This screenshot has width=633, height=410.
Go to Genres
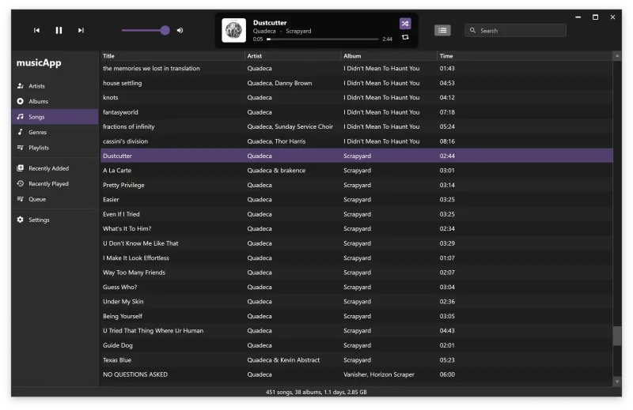55,132
